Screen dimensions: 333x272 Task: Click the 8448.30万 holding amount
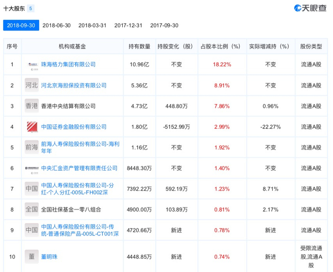tap(139, 168)
